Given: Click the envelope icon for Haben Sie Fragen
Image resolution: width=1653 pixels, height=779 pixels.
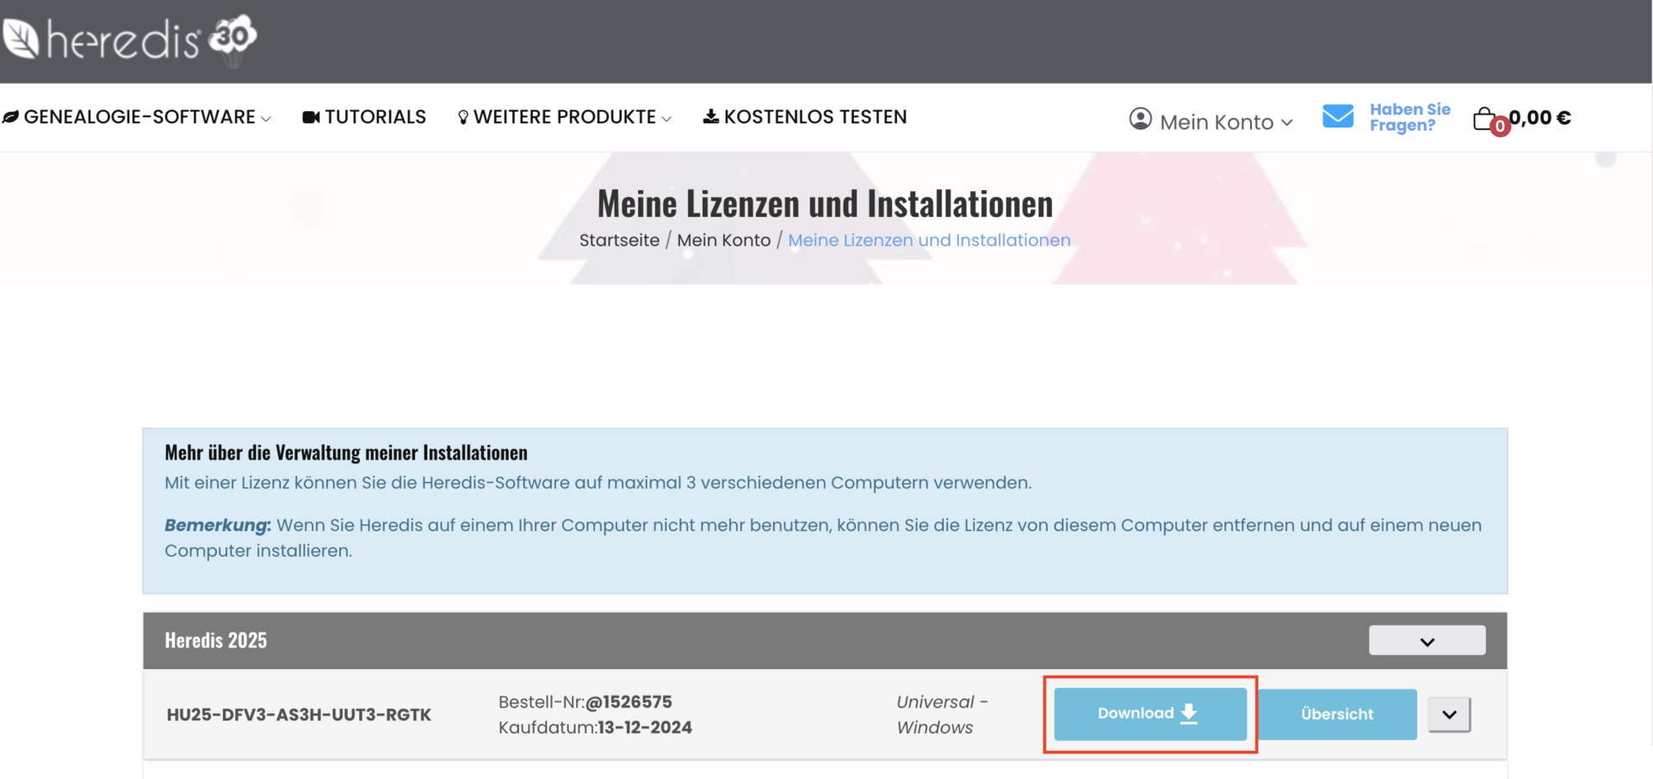Looking at the screenshot, I should coord(1338,117).
